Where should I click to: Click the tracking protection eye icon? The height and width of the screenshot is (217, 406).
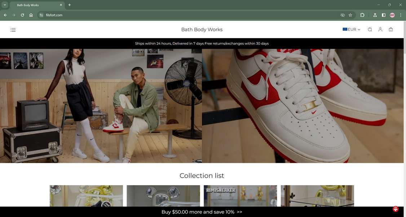(x=343, y=15)
